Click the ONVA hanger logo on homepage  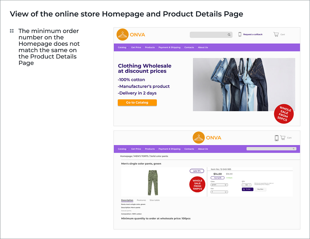[123, 35]
